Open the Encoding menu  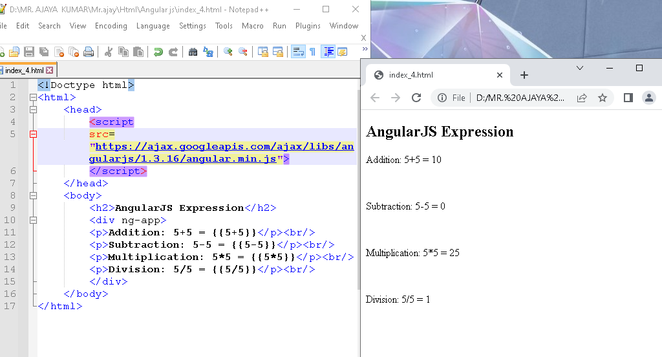click(x=111, y=26)
